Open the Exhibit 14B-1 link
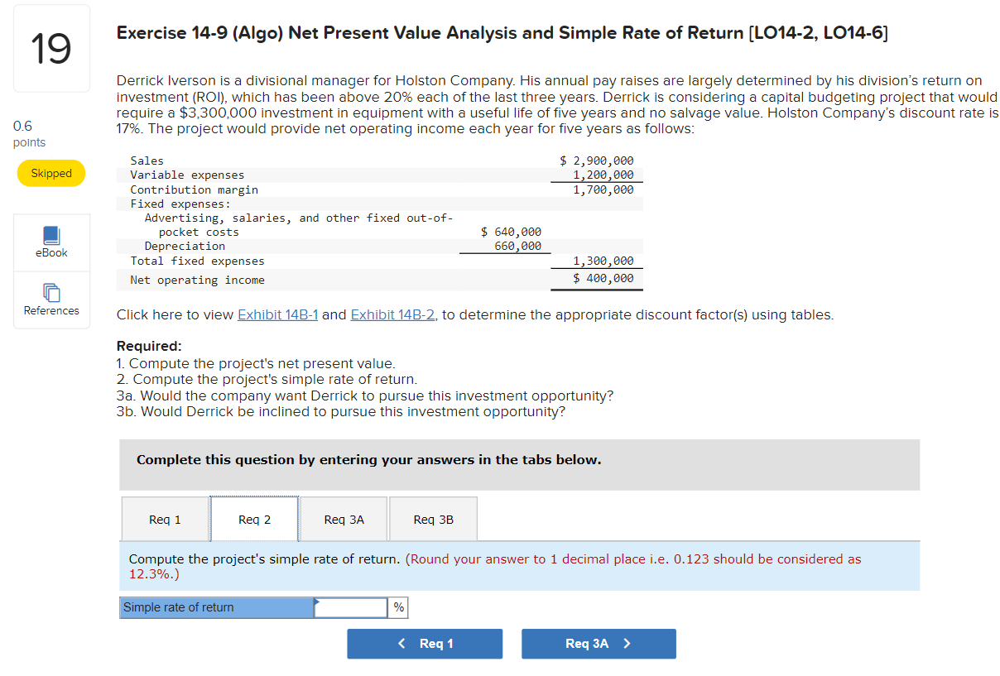This screenshot has height=676, width=1000. (278, 315)
